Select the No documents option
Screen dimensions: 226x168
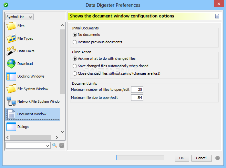tap(86, 35)
